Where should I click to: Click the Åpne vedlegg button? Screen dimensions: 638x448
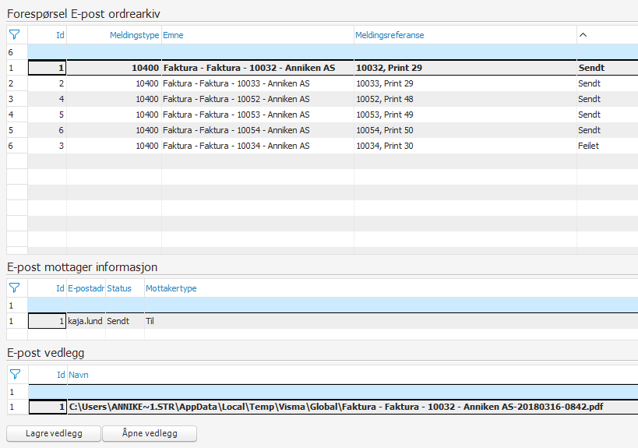point(149,433)
